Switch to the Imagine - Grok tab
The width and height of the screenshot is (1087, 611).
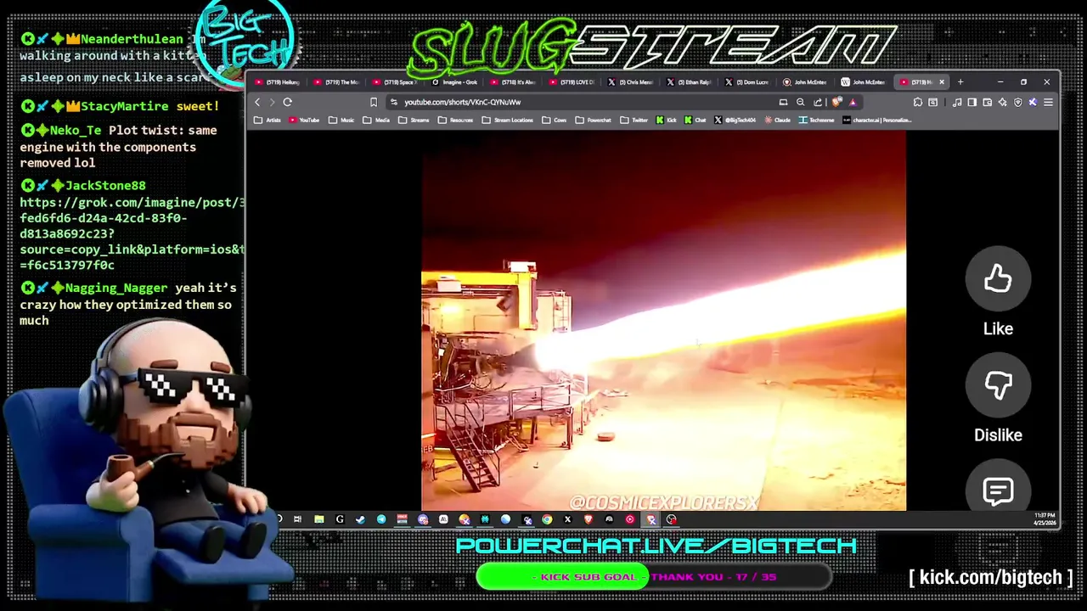[x=456, y=82]
